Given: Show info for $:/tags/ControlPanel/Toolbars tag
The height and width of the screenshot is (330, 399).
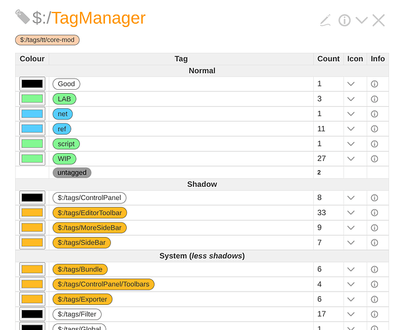Looking at the screenshot, I should point(375,284).
